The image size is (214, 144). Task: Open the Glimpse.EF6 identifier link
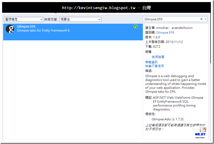(165, 33)
